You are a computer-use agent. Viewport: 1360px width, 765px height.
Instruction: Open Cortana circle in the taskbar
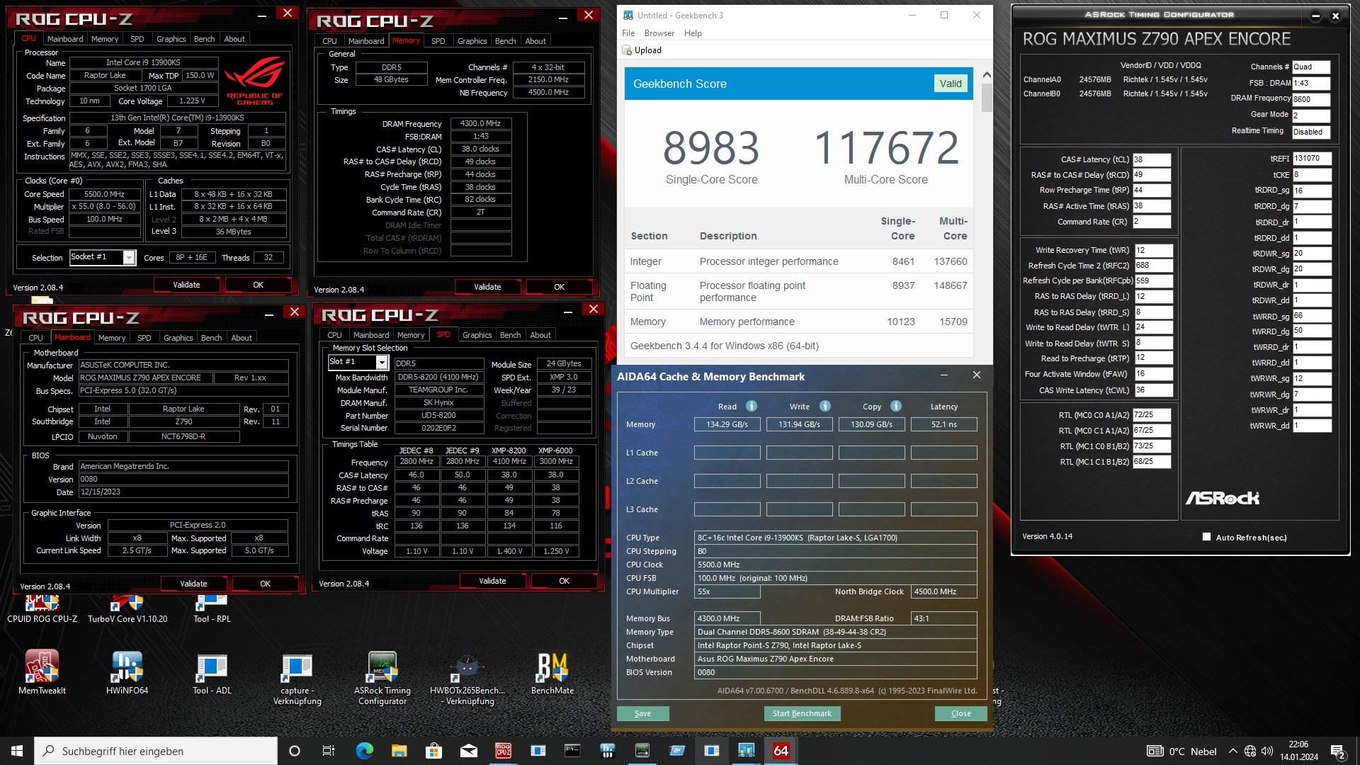(x=295, y=751)
